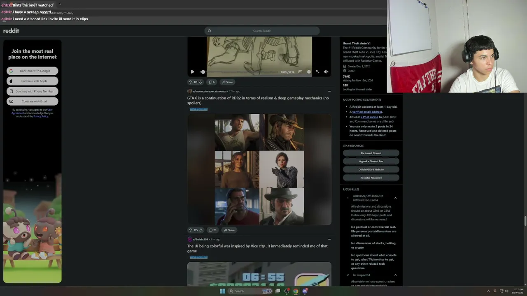Open profile u/Bullsht999
This screenshot has width=527, height=296.
201,239
